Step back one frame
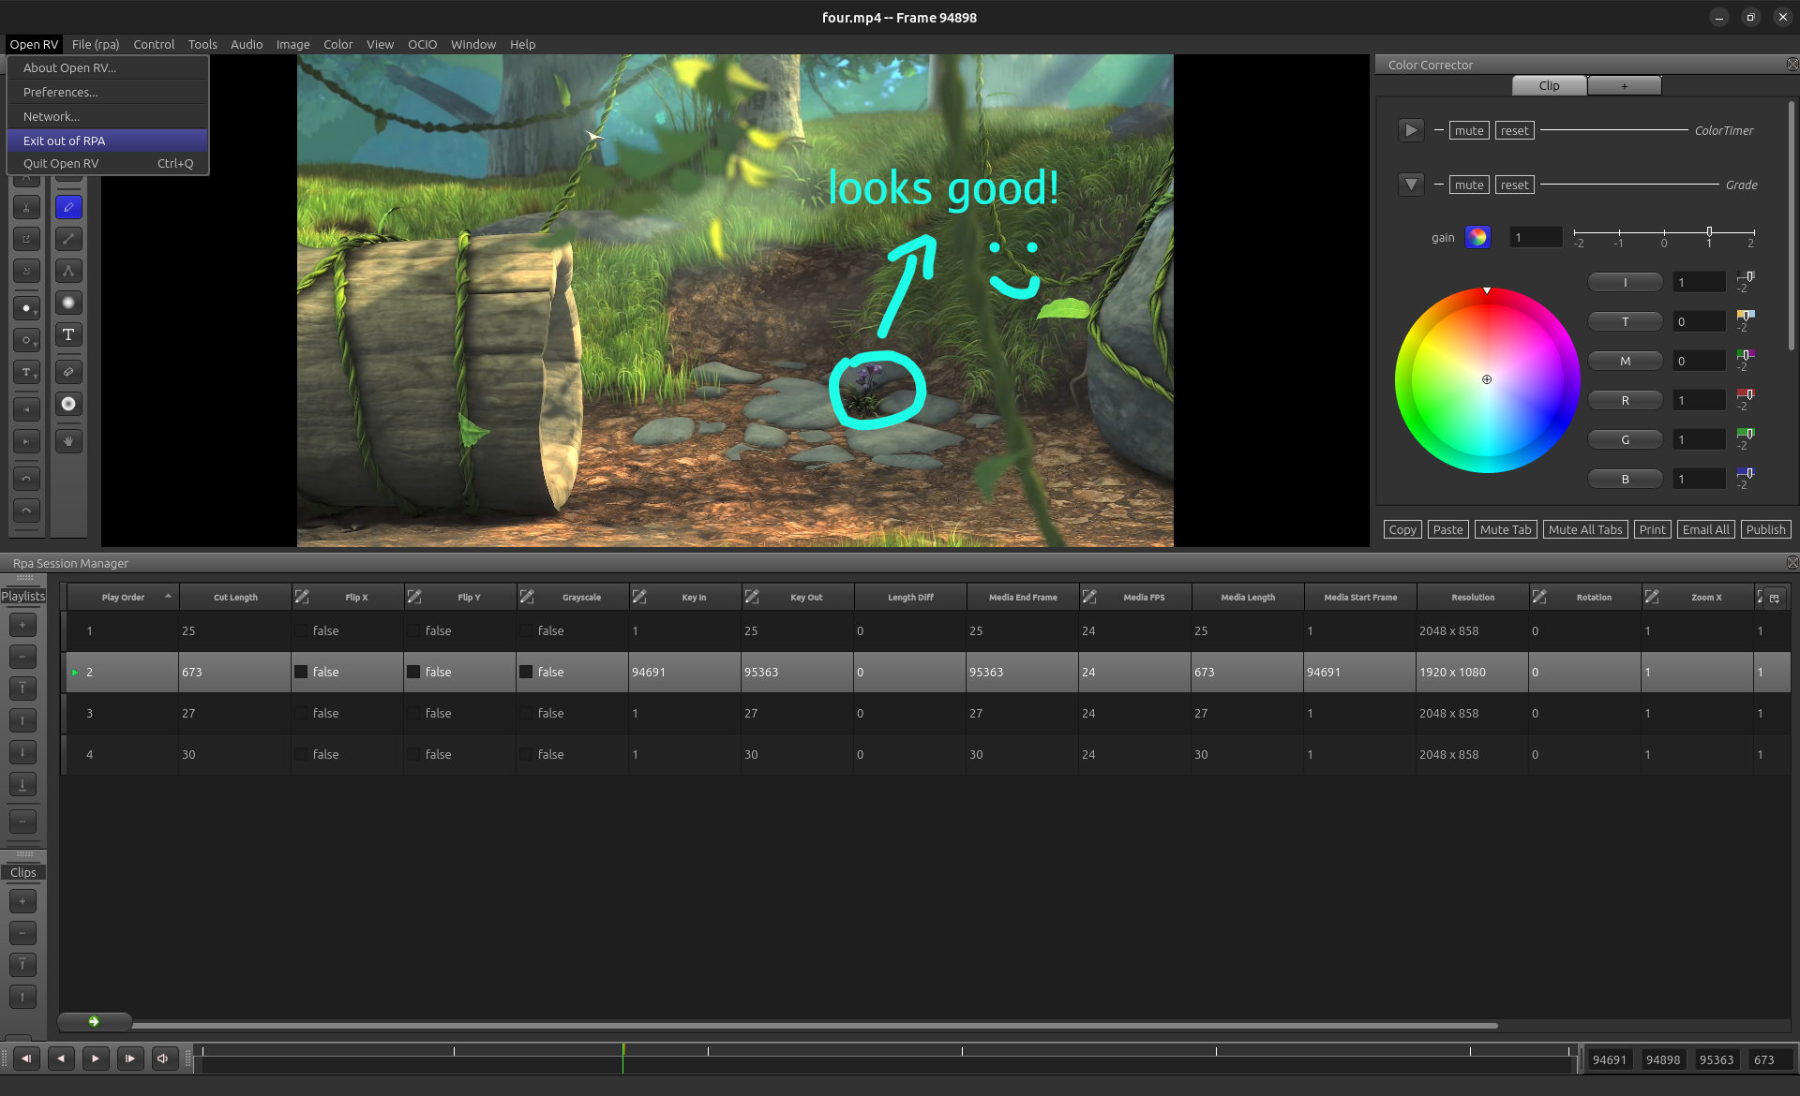Screen dimensions: 1800x1096 pyautogui.click(x=26, y=1059)
